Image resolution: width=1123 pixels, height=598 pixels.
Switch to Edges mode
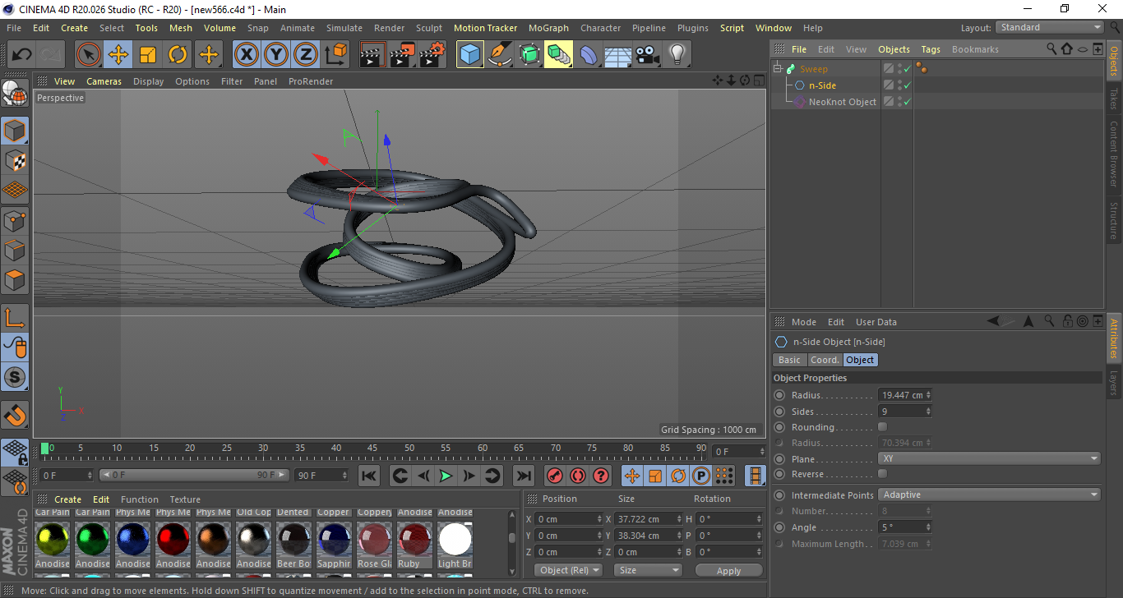pos(16,250)
